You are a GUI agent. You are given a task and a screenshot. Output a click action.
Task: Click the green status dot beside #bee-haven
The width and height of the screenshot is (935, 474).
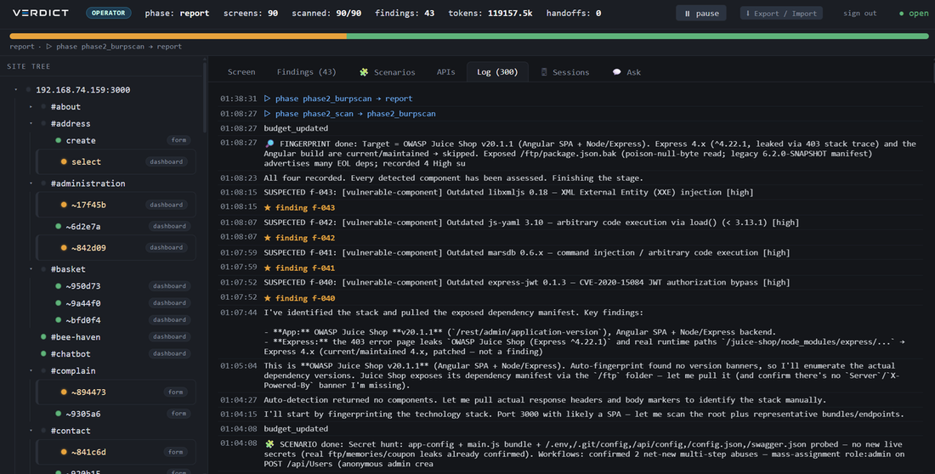coord(43,337)
